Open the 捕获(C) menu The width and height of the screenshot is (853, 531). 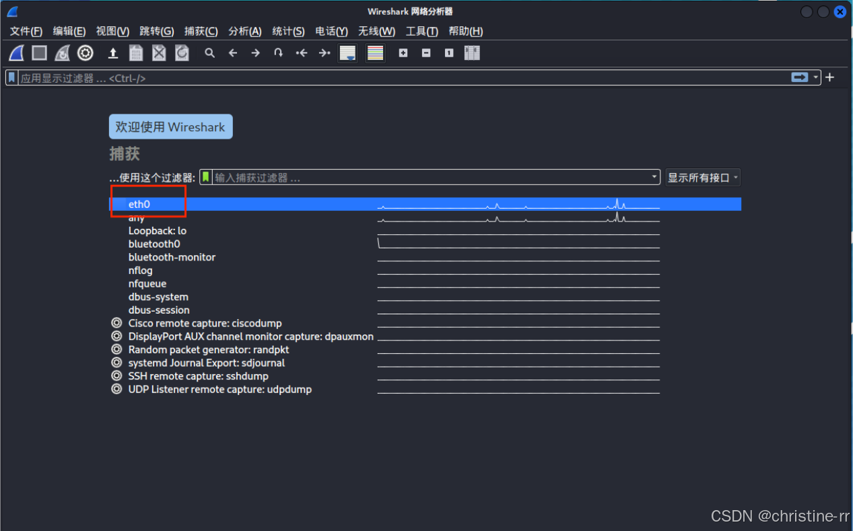[x=201, y=31]
